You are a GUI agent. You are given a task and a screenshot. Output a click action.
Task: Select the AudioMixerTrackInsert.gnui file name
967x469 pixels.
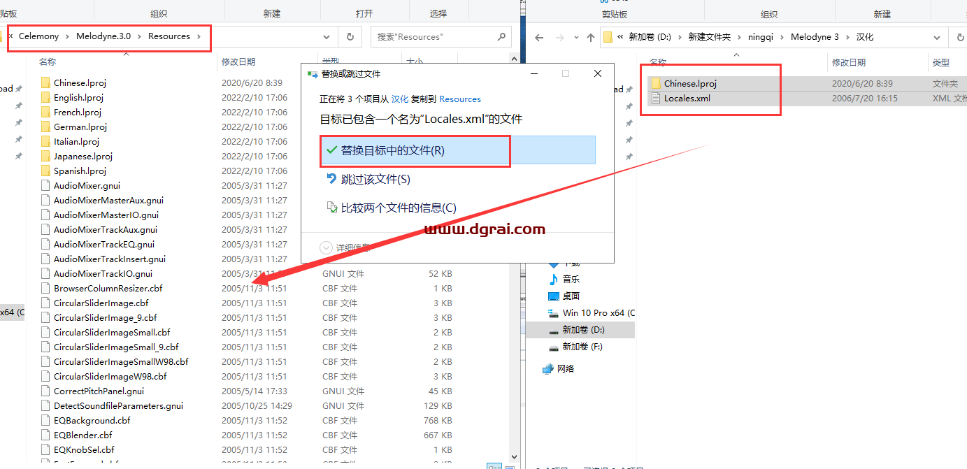[110, 259]
